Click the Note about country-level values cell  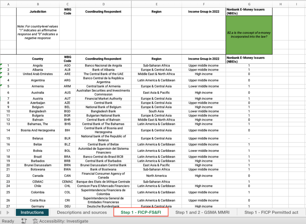coord(38,32)
